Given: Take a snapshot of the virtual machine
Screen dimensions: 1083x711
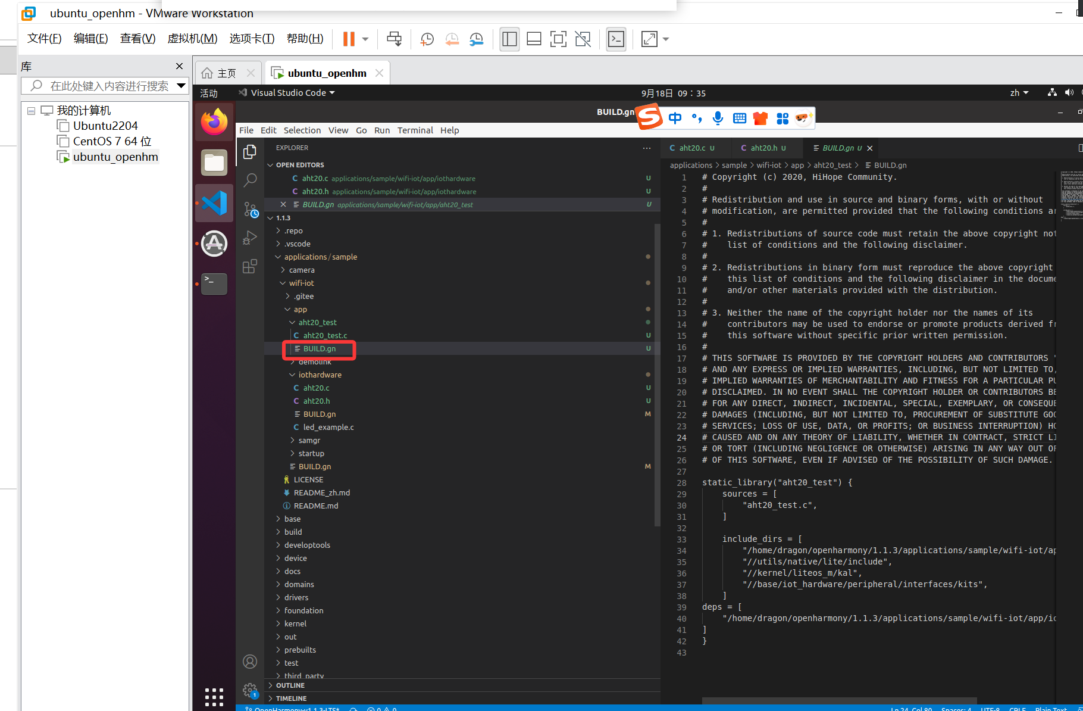Looking at the screenshot, I should pyautogui.click(x=427, y=39).
